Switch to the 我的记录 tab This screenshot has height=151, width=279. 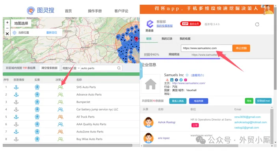click(x=167, y=39)
